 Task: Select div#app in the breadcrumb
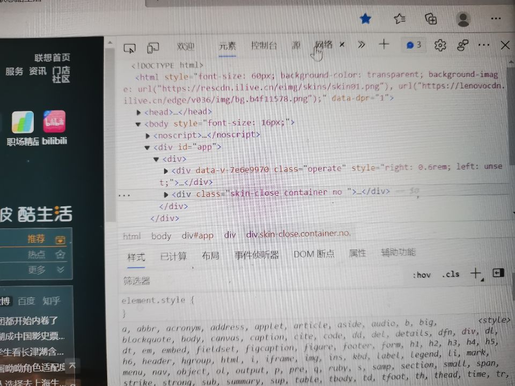tap(197, 235)
